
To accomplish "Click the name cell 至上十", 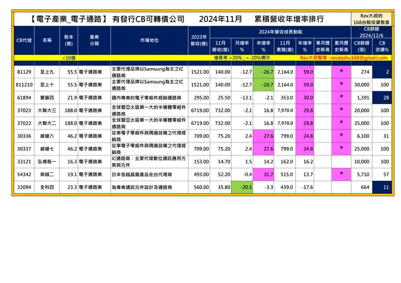I will click(47, 85).
